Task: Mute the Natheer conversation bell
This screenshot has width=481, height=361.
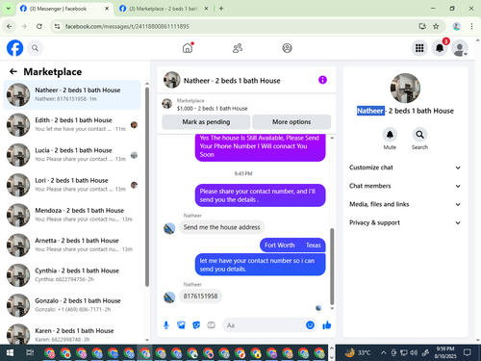Action: (x=390, y=135)
